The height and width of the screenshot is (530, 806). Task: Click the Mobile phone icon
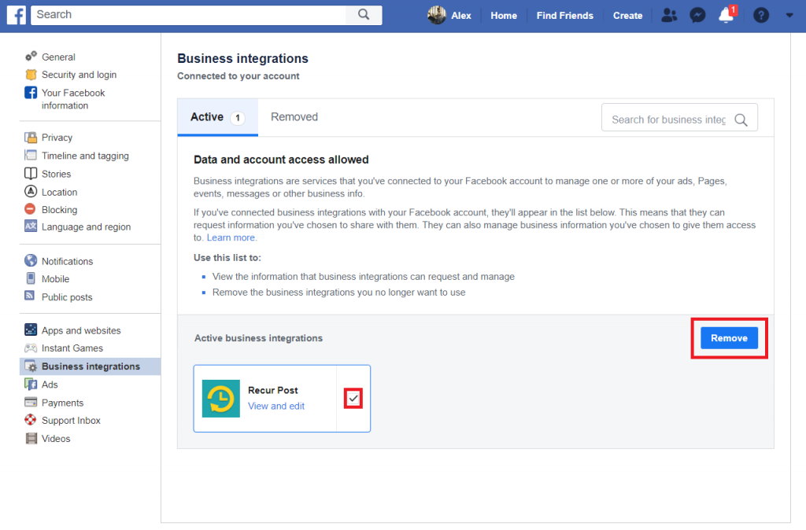pos(31,278)
